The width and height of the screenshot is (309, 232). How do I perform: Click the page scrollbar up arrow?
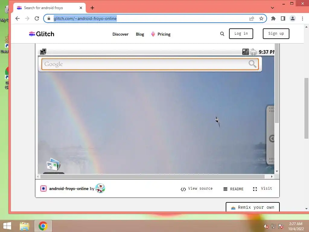point(306,27)
